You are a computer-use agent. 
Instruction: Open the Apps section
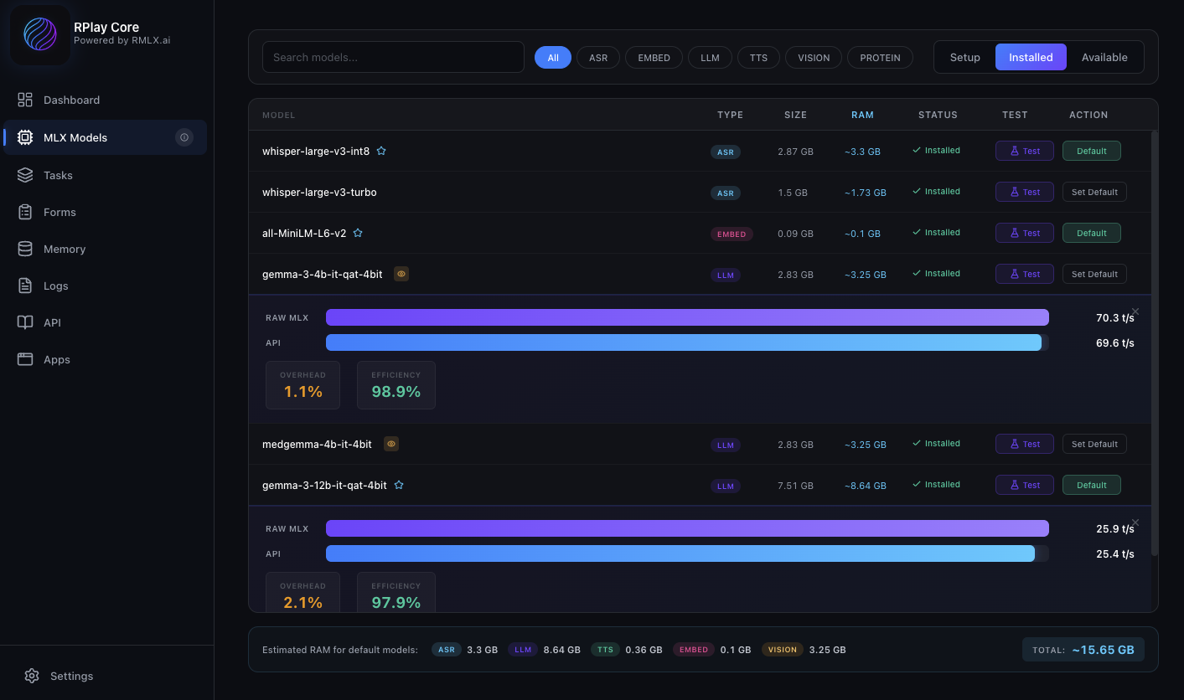(56, 359)
